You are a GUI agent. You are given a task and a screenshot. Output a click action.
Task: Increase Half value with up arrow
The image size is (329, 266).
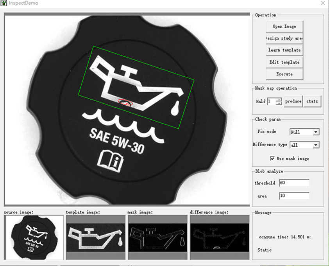point(279,99)
